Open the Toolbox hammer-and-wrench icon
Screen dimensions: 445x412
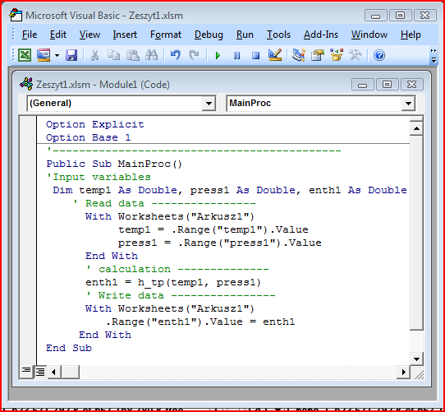(x=356, y=55)
